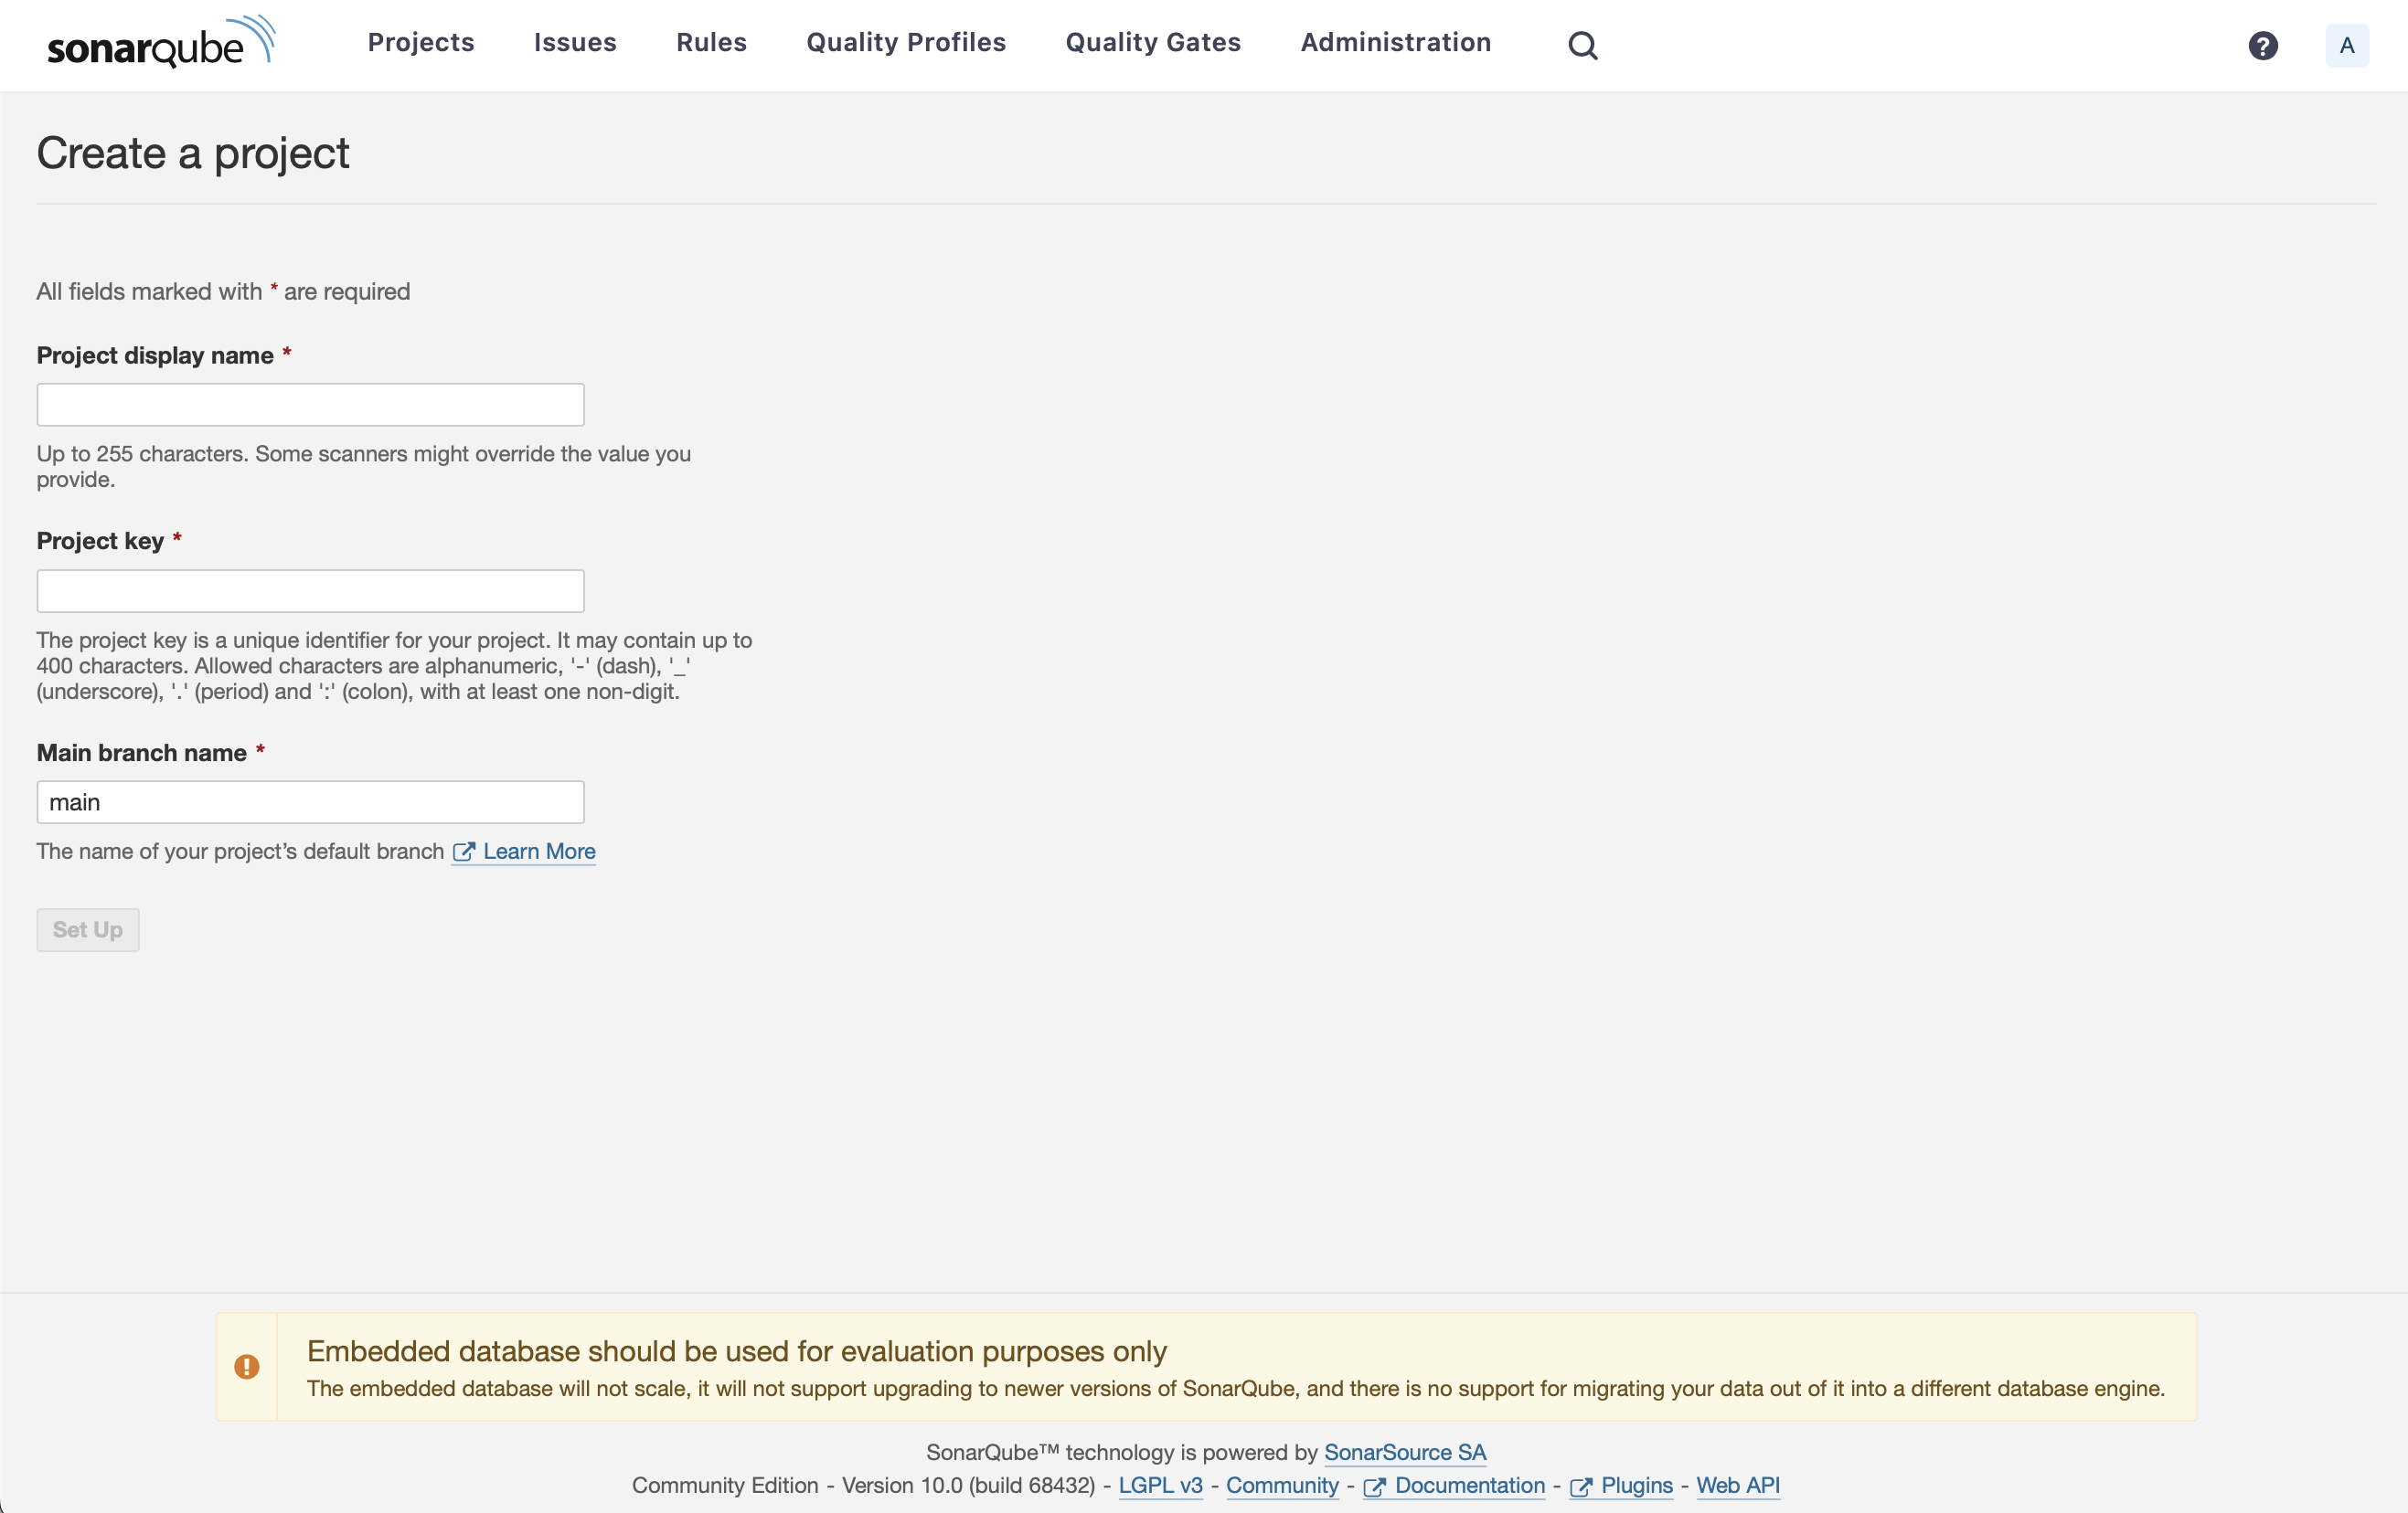Click the external link icon beside Plugins
Screen dimensions: 2408x1513
(1582, 1487)
